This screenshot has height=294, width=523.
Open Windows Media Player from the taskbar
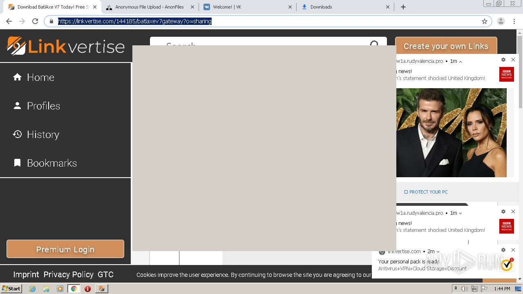click(60, 289)
